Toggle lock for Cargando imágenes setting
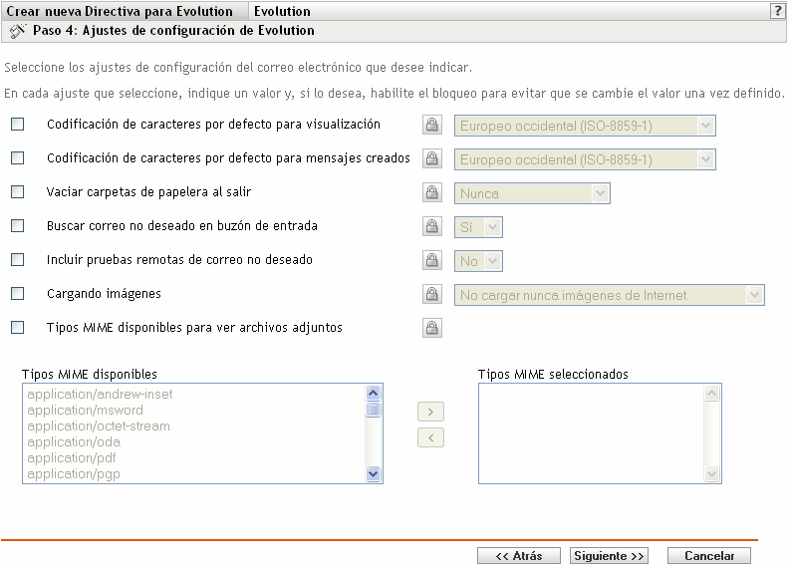This screenshot has width=790, height=566. click(431, 294)
